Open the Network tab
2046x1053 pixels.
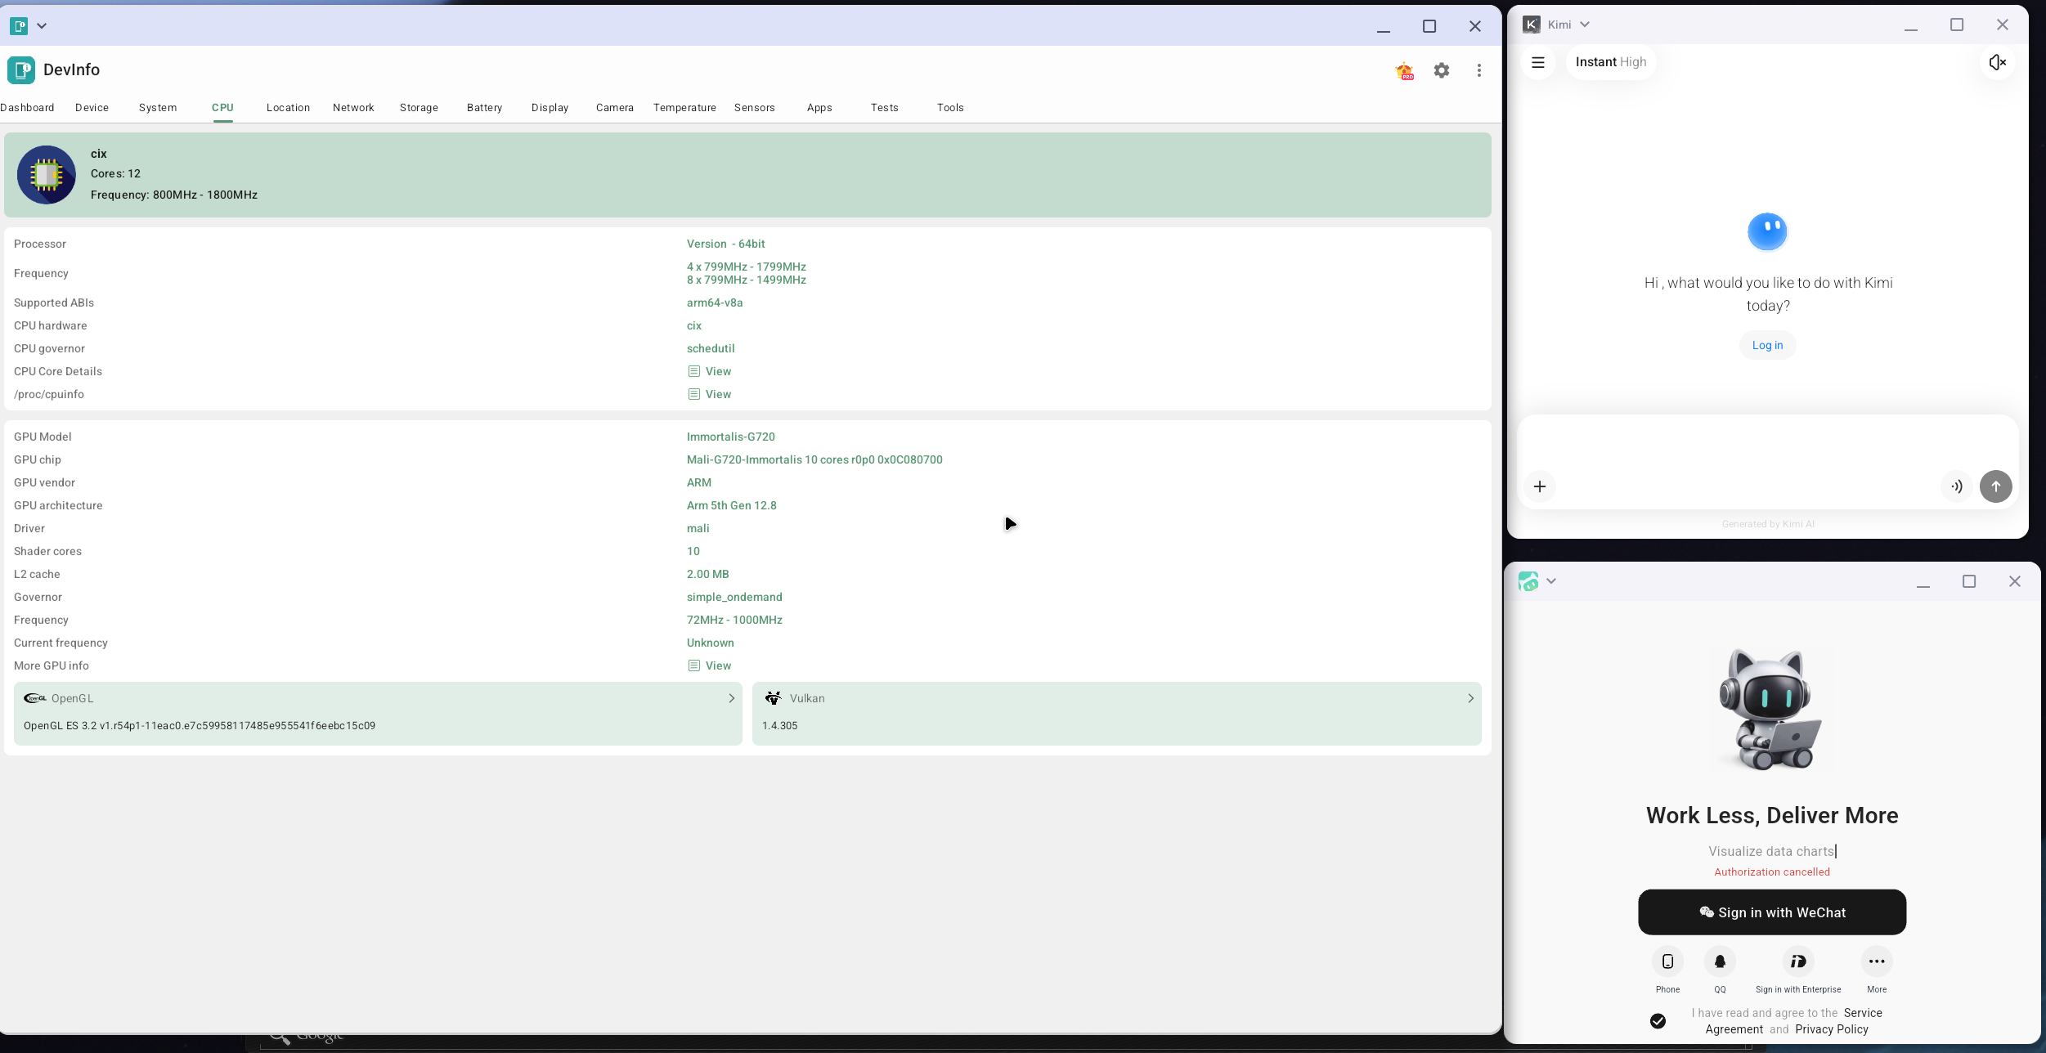[x=353, y=108]
